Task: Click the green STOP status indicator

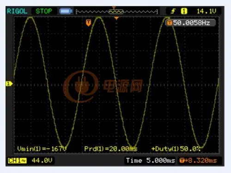Action: (44, 11)
